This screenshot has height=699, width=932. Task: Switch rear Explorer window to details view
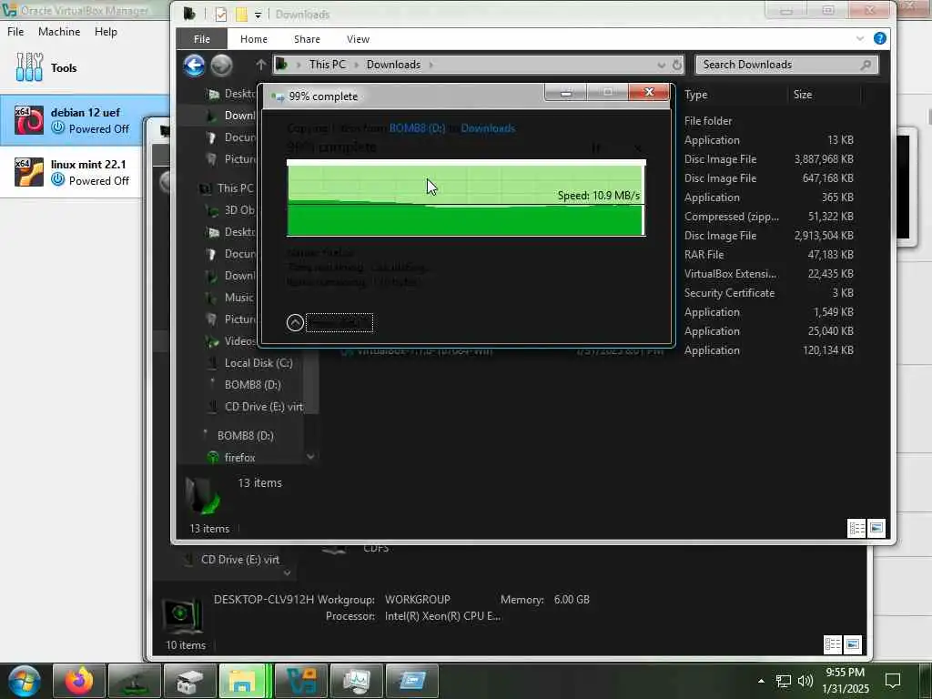coord(833,644)
